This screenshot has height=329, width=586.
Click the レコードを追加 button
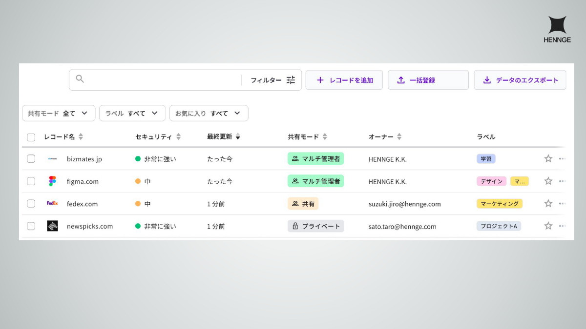pyautogui.click(x=344, y=80)
